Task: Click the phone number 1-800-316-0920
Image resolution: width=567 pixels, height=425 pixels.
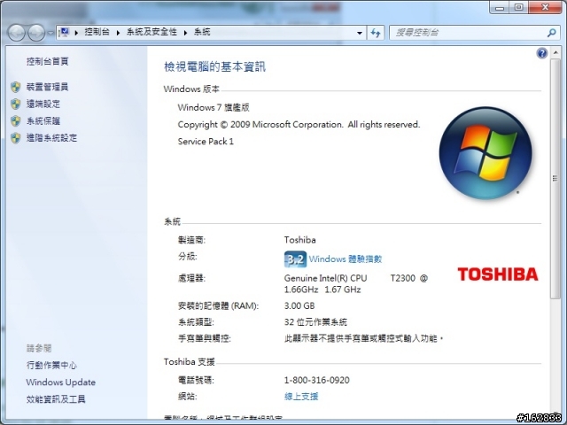Action: pyautogui.click(x=317, y=380)
